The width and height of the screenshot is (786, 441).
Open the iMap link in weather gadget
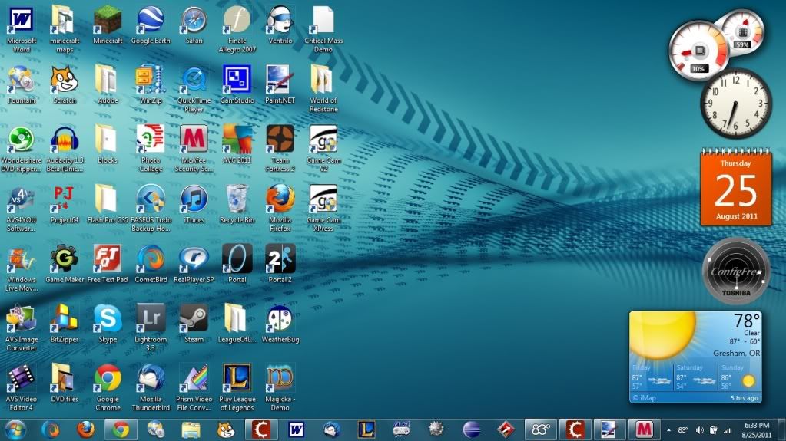point(644,398)
